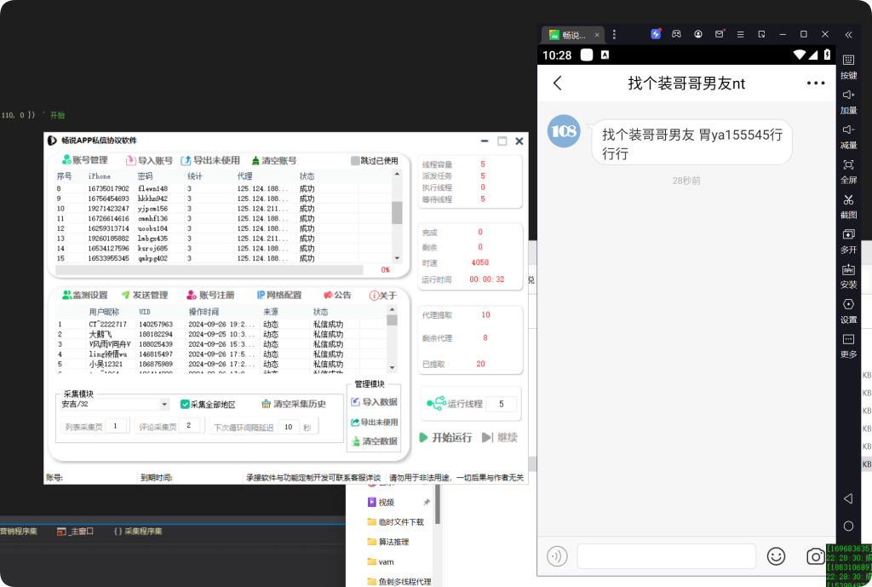
Task: Click the volume up (加量) icon
Action: pyautogui.click(x=848, y=95)
